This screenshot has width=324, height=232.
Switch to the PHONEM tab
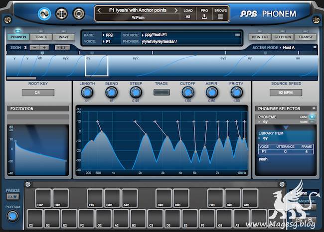click(x=18, y=37)
